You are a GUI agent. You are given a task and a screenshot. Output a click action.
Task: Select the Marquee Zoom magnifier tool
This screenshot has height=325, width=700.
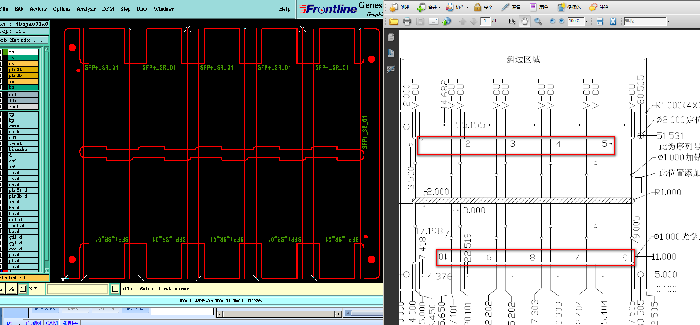(538, 21)
